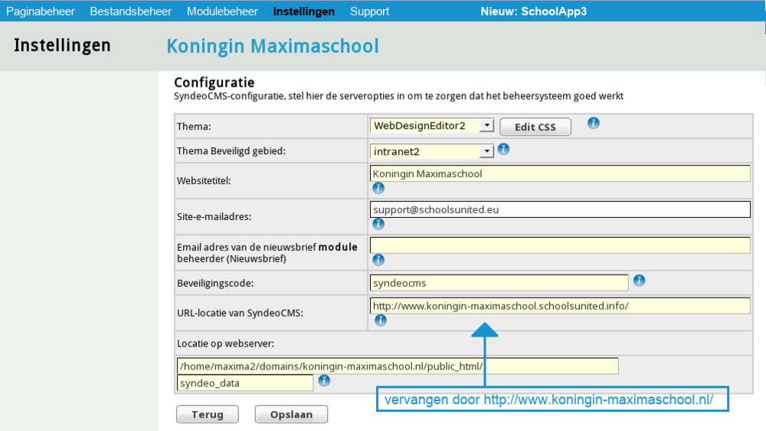This screenshot has height=431, width=766.
Task: Click the Edit CSS button
Action: (535, 127)
